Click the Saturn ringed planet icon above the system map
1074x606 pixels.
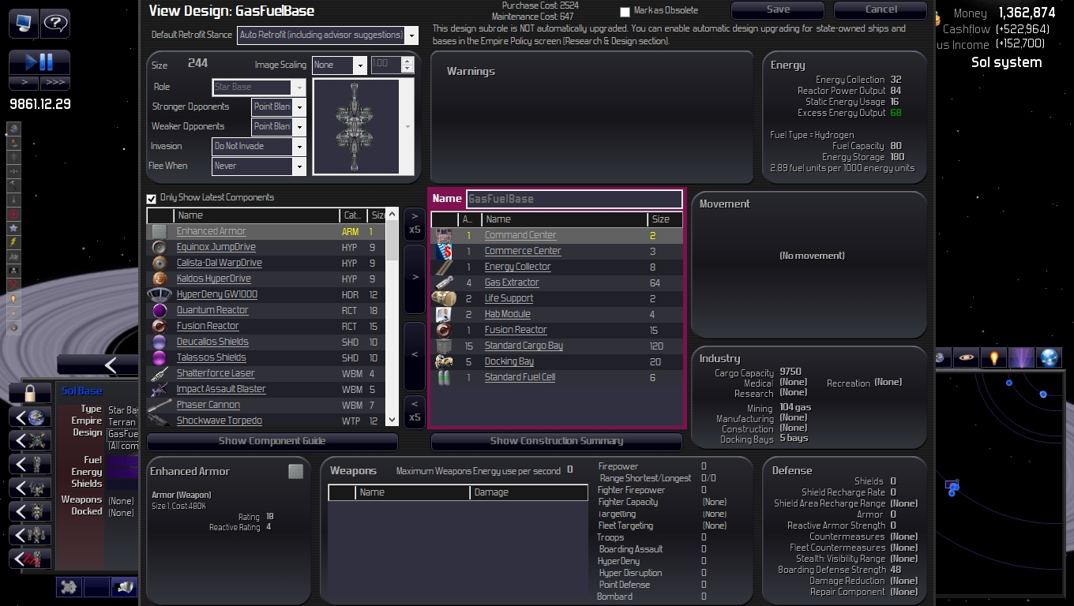(966, 358)
